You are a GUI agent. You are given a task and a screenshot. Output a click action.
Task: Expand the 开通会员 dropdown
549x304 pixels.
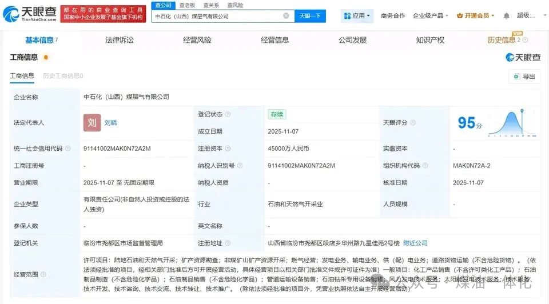[x=475, y=16]
